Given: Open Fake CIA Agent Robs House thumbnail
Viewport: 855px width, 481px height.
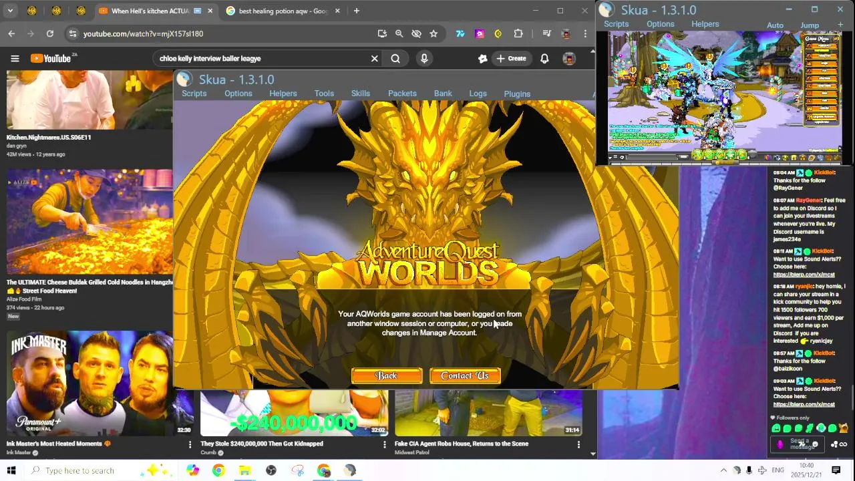Looking at the screenshot, I should (x=488, y=413).
